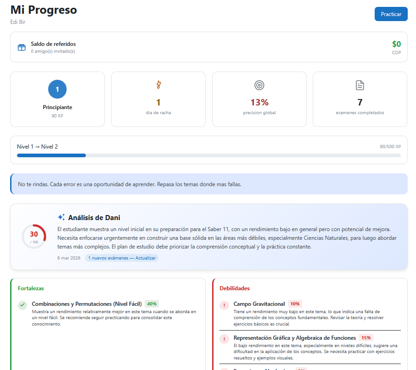
Task: Click the 10% badge on Campo Gravitacional
Action: coord(295,304)
